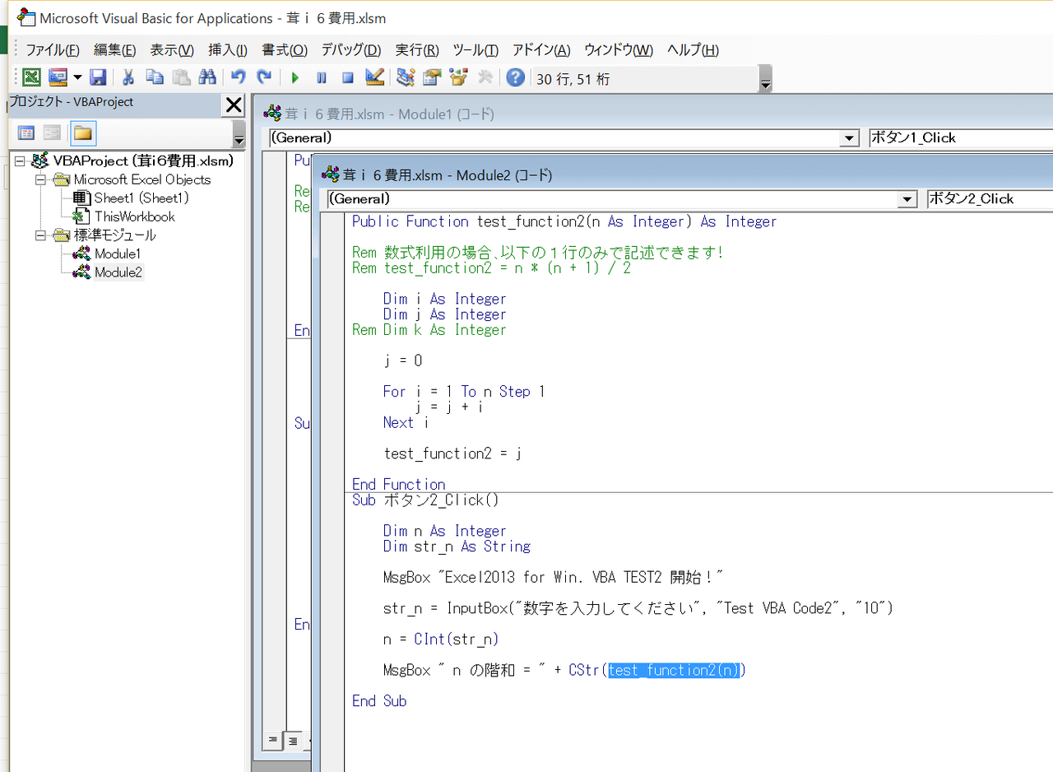Click the highlighted test_function2(n) text
The image size is (1053, 772).
coord(675,671)
